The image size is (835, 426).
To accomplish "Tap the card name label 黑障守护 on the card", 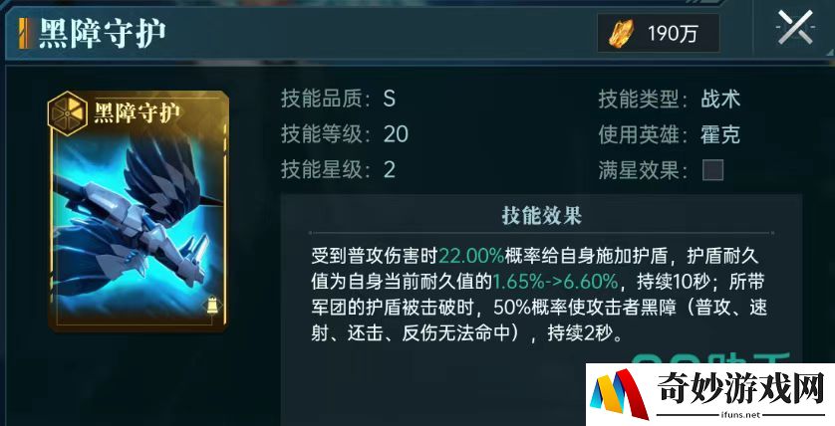I will (x=137, y=112).
